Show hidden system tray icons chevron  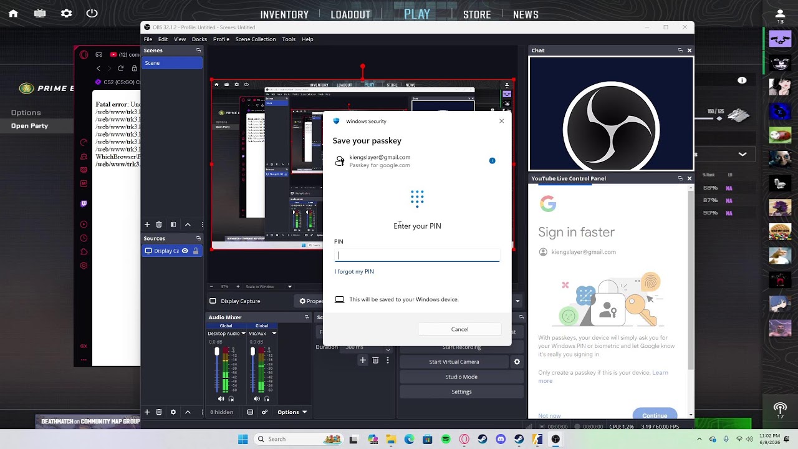tap(699, 439)
